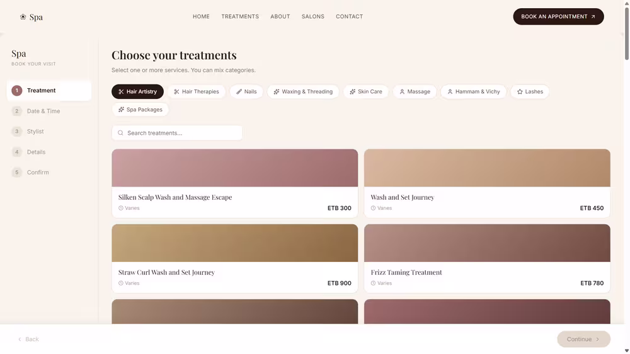Viewport: 630px width, 354px height.
Task: Click the ETB 900 price
Action: 339,283
